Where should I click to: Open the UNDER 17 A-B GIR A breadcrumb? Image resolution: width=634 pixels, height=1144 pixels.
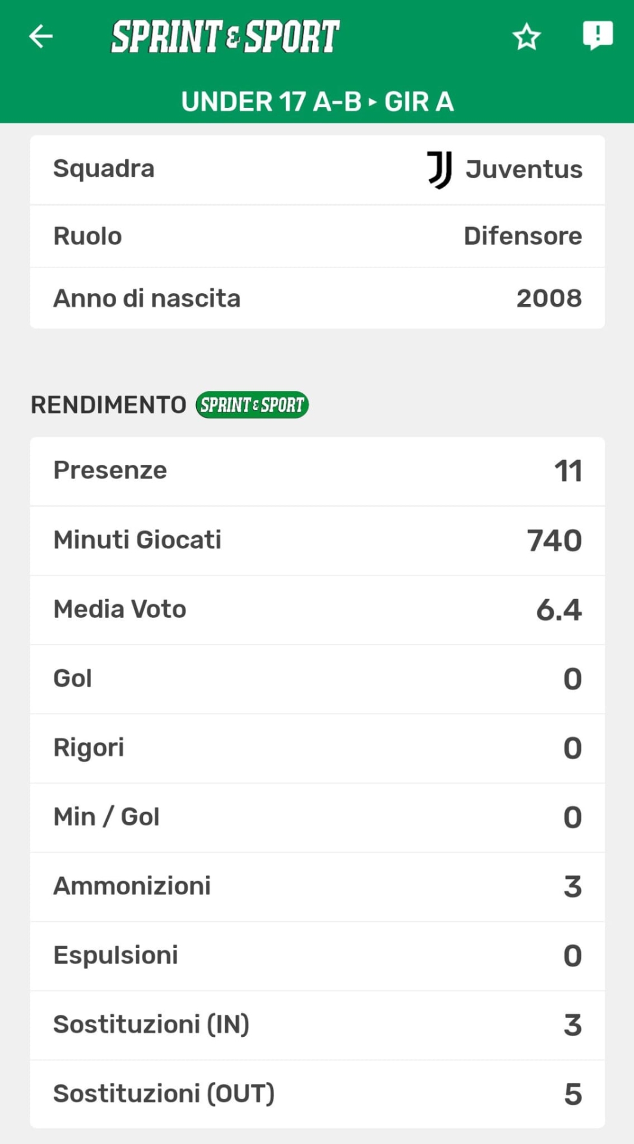pos(317,102)
